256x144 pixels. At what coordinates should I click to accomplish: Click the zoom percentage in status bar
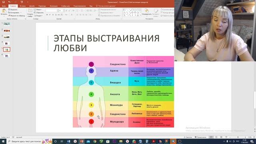[250, 137]
